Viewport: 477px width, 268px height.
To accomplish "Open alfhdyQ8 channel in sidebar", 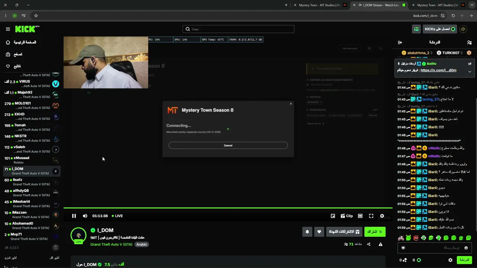I will pyautogui.click(x=31, y=193).
